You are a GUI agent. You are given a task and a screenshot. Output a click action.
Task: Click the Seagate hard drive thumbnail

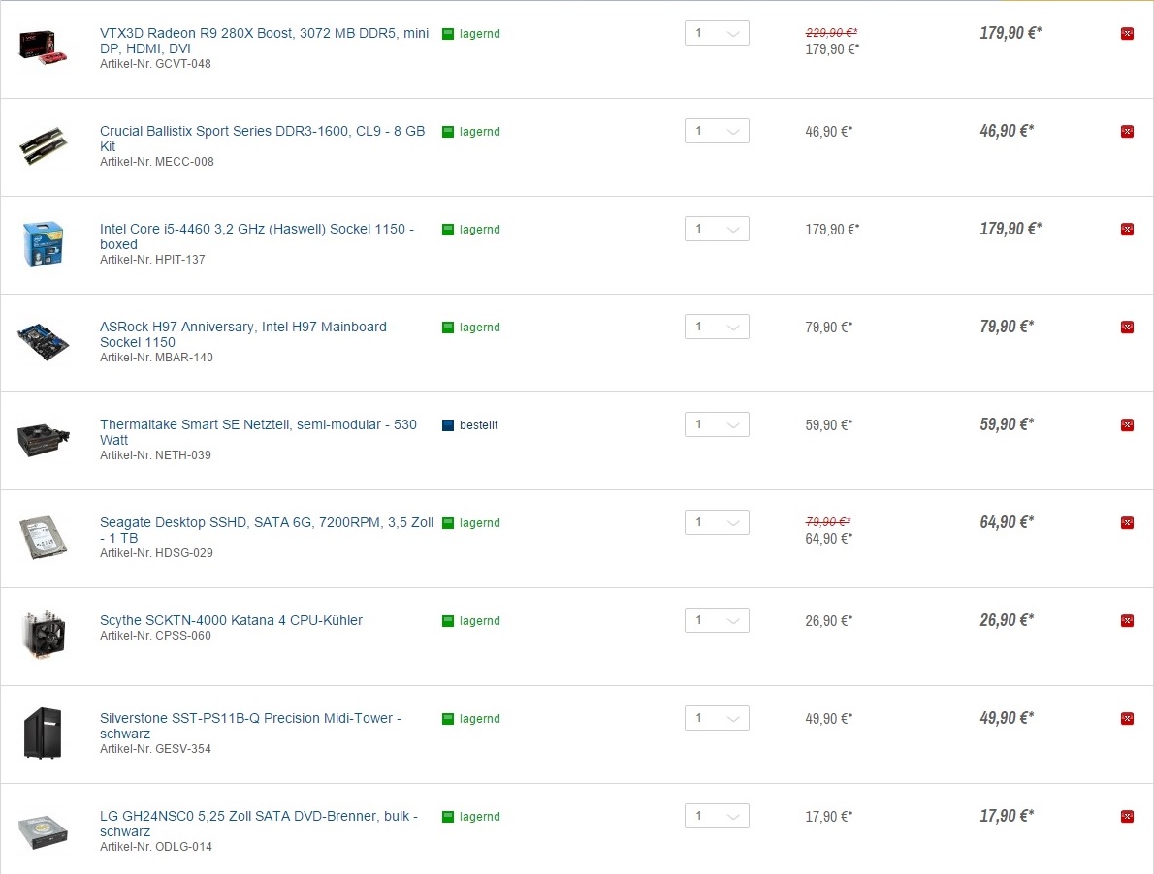click(43, 538)
